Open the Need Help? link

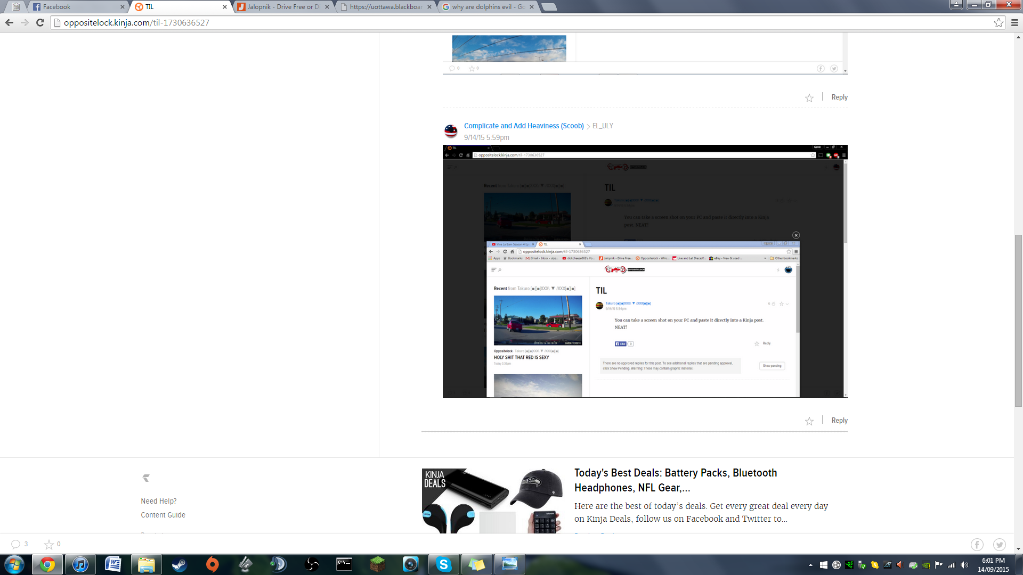tap(158, 502)
